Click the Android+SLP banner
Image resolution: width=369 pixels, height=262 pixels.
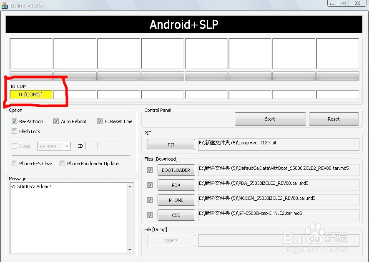tap(184, 25)
